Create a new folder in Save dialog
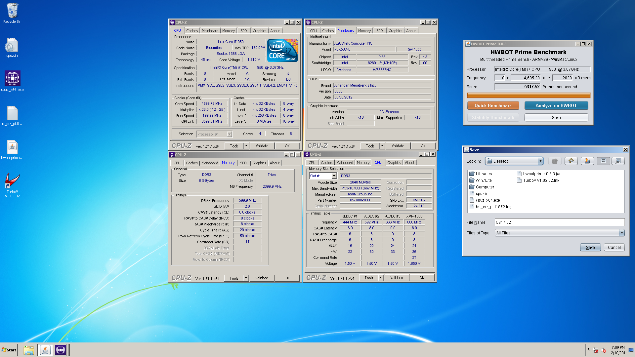635x357 pixels. tap(587, 161)
